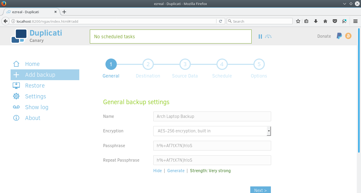Image resolution: width=361 pixels, height=193 pixels.
Task: Show site information for localhost
Action: tap(13, 21)
